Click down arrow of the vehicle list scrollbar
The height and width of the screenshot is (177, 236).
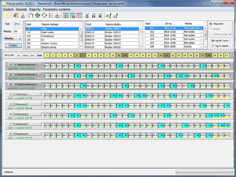tap(205, 47)
